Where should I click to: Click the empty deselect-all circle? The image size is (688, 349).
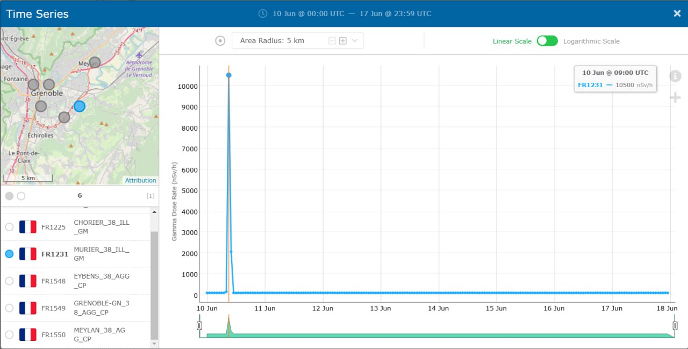(21, 196)
